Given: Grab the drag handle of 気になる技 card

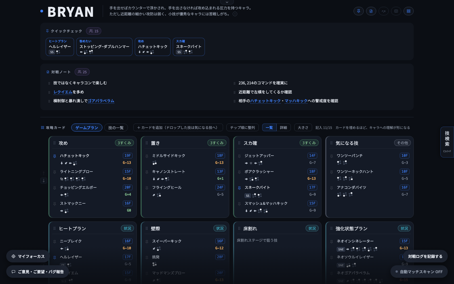Looking at the screenshot, I should 331,143.
